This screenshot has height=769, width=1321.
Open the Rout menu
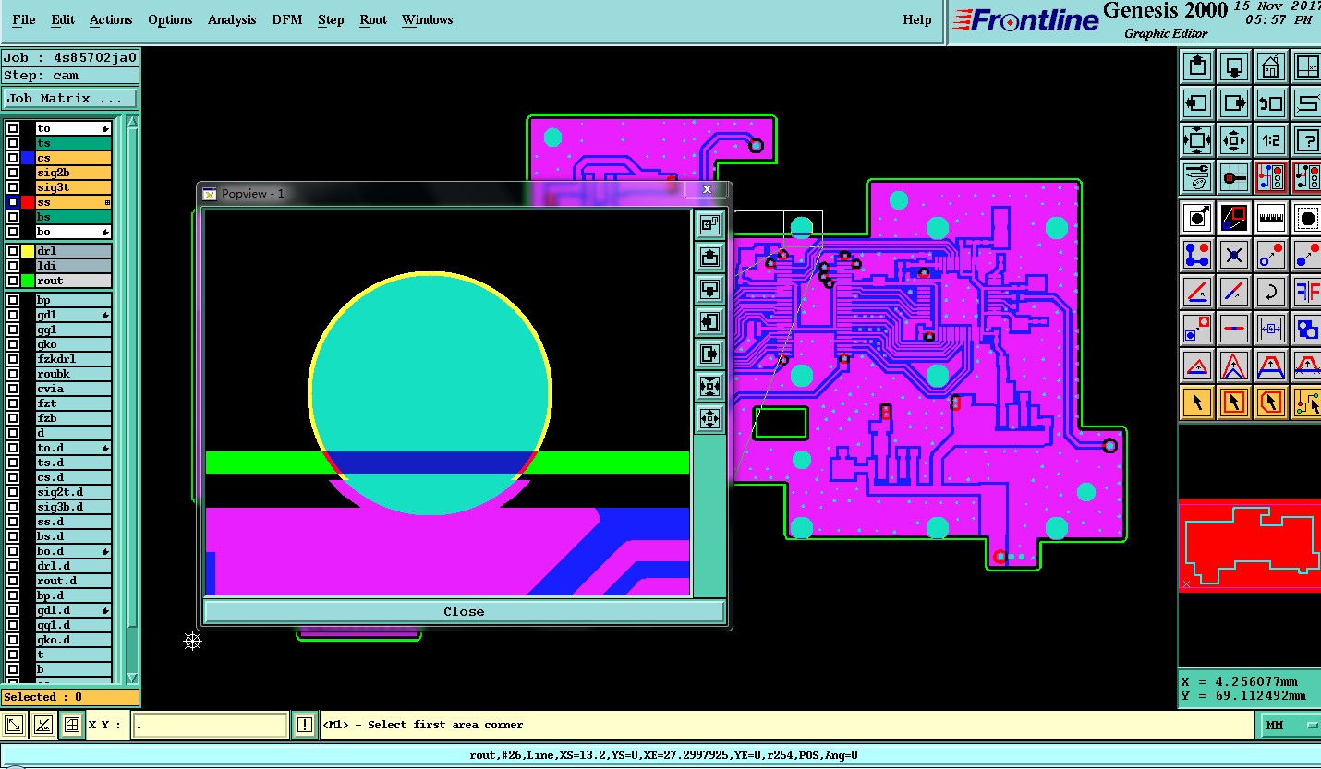tap(373, 19)
